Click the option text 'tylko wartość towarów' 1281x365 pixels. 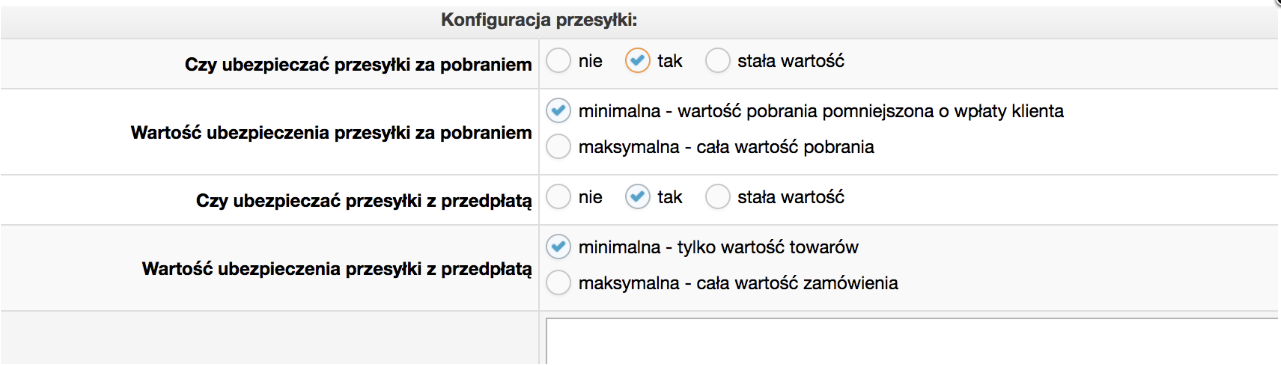pos(768,247)
